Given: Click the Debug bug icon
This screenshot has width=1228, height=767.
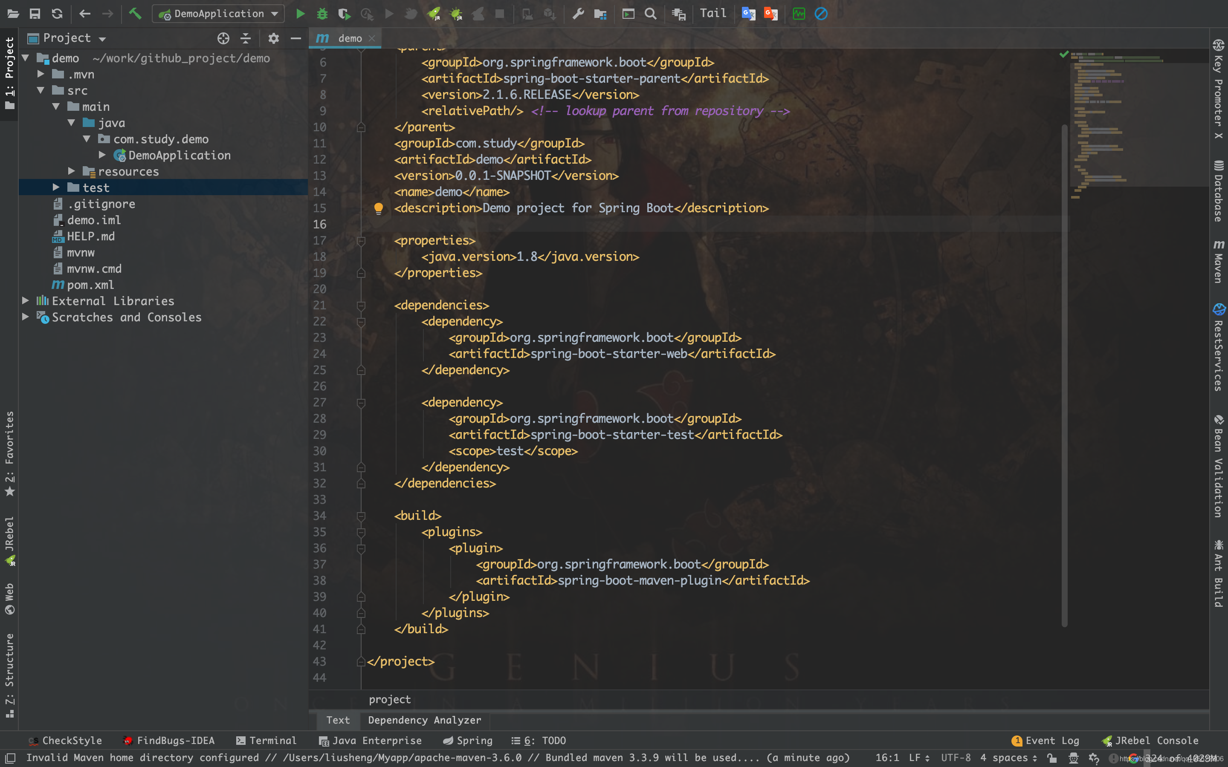Looking at the screenshot, I should [322, 14].
